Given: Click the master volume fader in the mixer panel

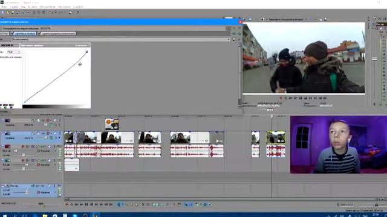Looking at the screenshot, I should click(375, 58).
